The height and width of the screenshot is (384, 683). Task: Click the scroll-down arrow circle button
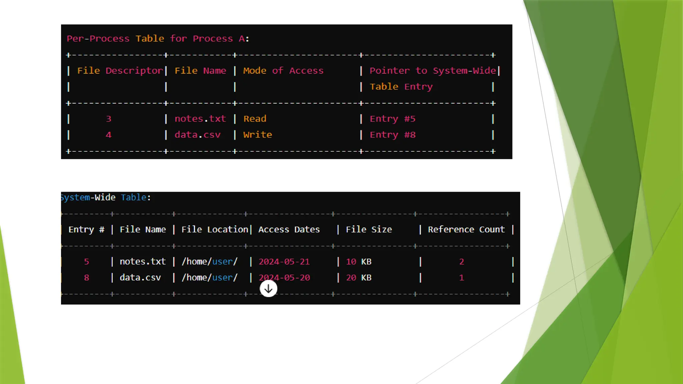pos(268,289)
